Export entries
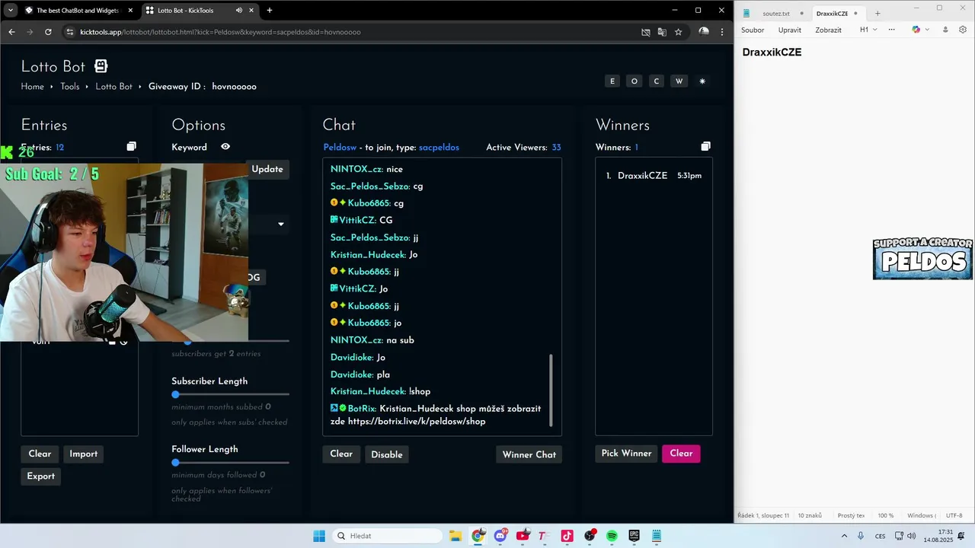The width and height of the screenshot is (975, 548). click(x=41, y=476)
